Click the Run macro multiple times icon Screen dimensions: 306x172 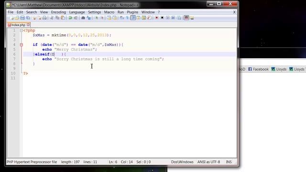click(x=173, y=18)
